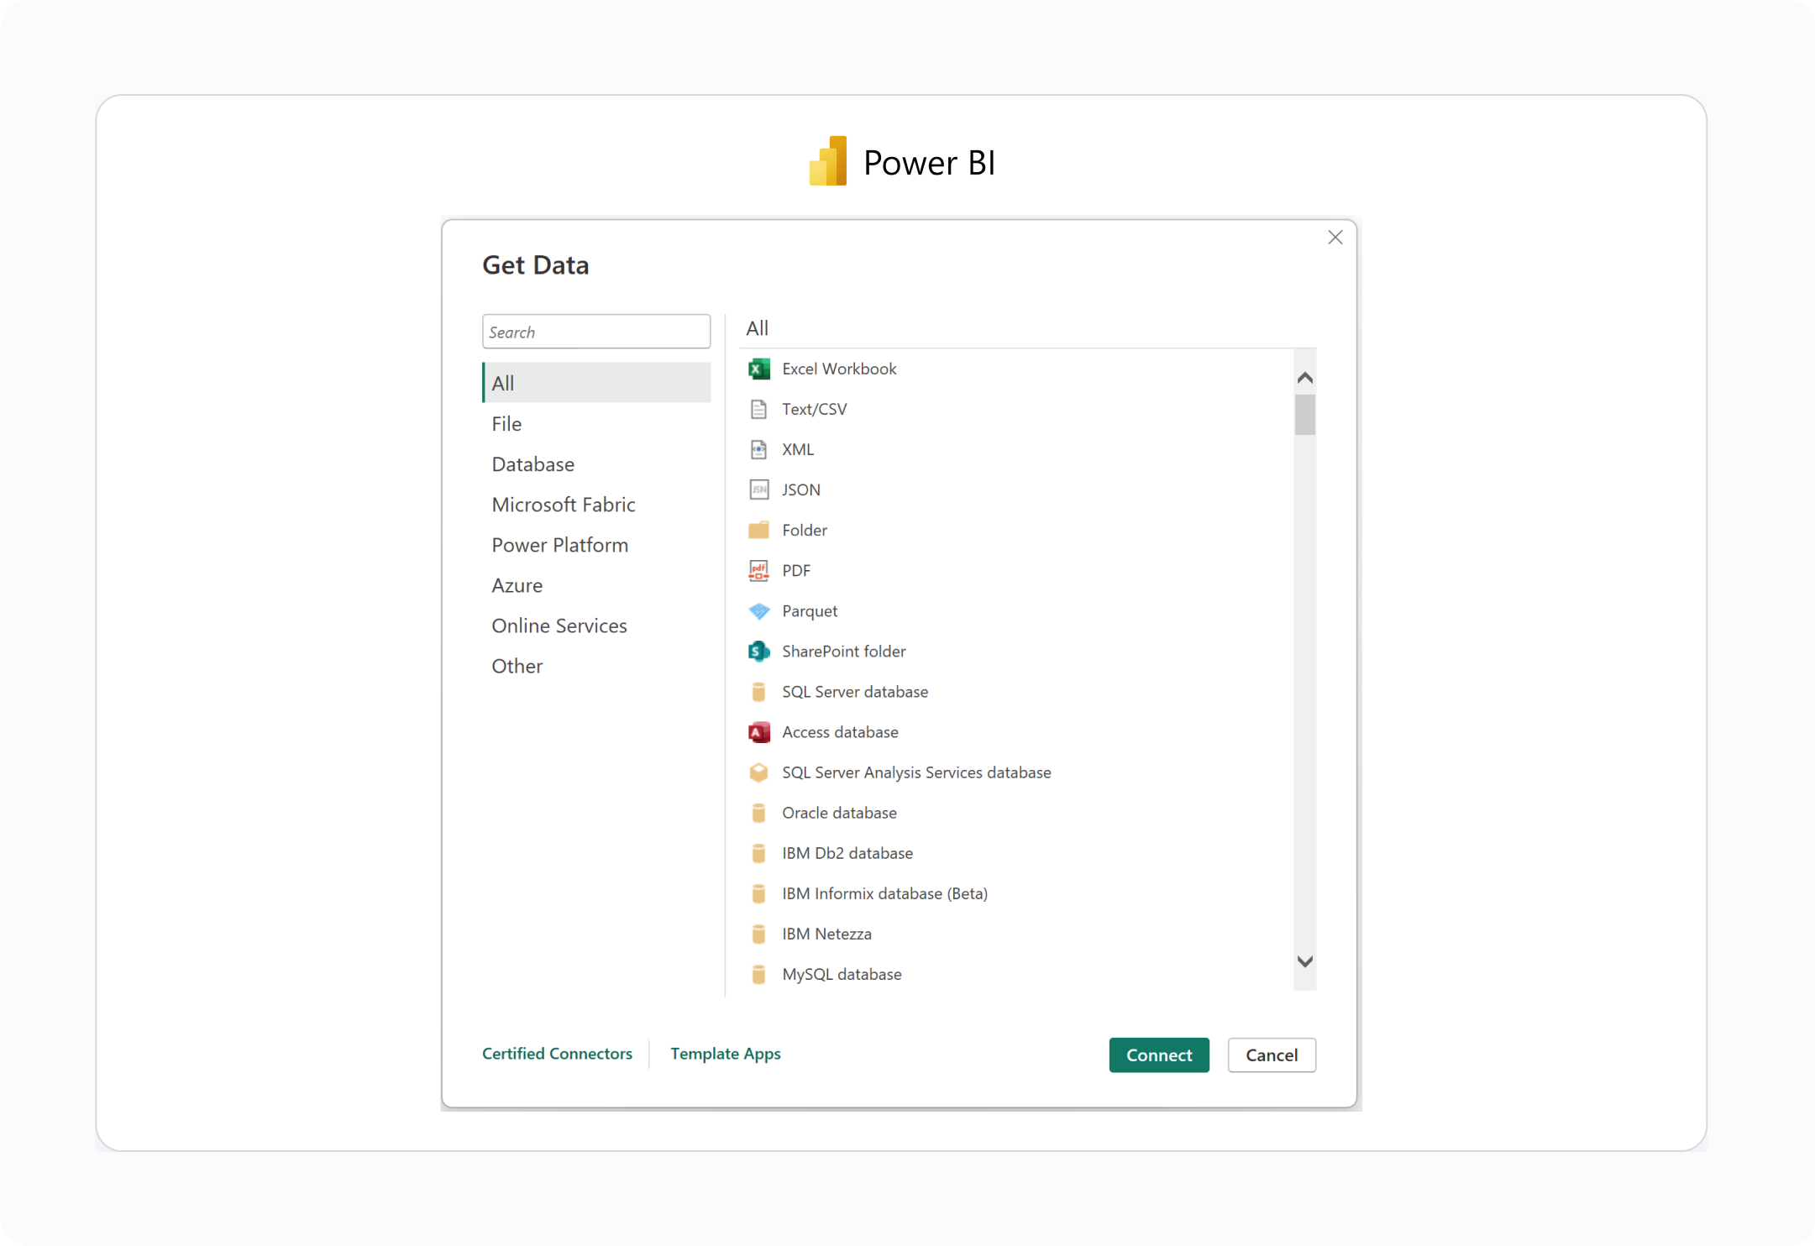Click the PDF connector icon

[x=758, y=571]
